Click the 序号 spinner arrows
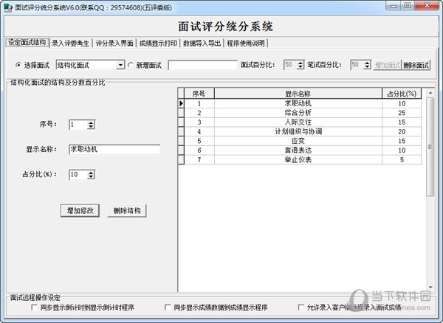This screenshot has height=323, width=443. (91, 125)
